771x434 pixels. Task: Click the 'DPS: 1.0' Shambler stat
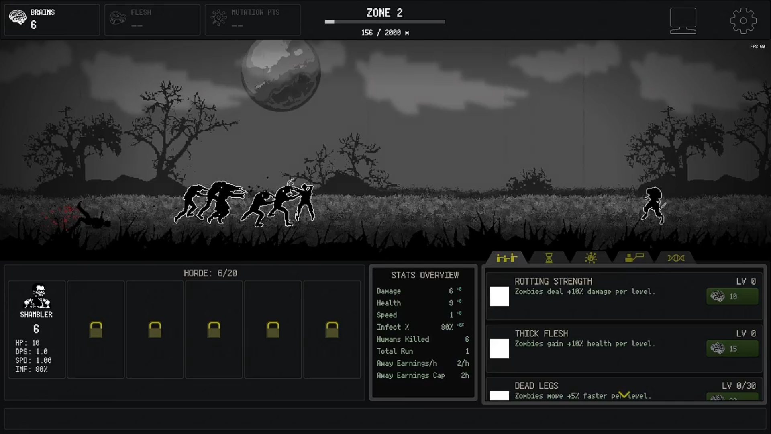coord(31,352)
